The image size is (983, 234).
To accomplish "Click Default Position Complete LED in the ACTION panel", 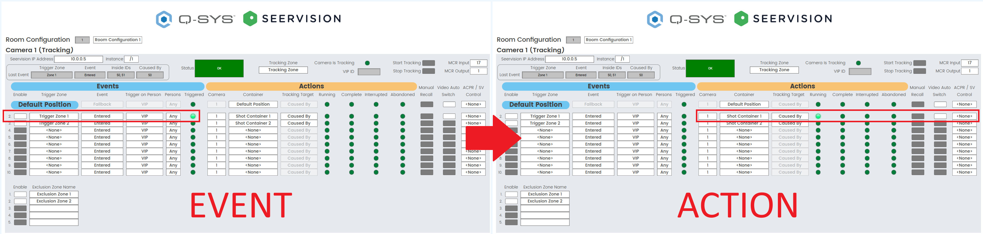I will click(x=842, y=104).
